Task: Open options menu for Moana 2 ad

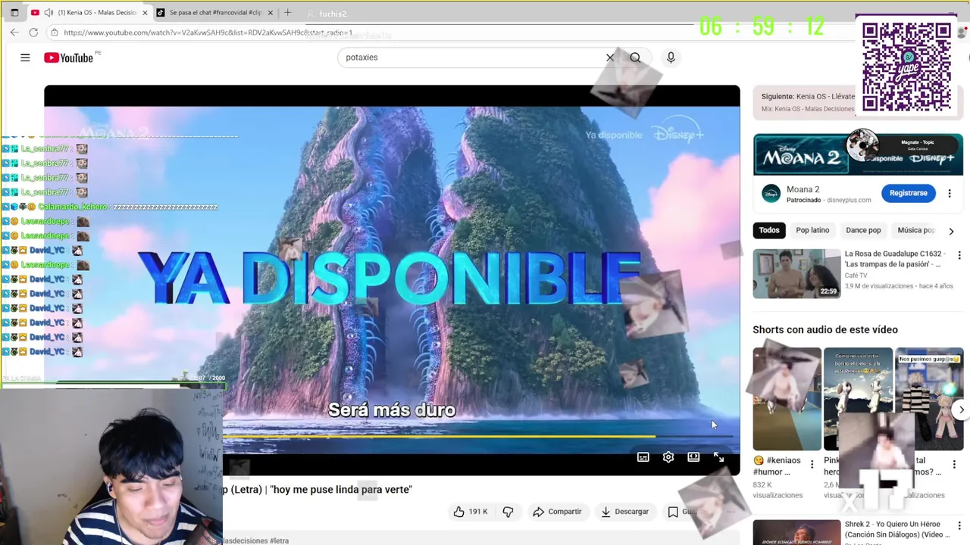Action: (x=949, y=193)
